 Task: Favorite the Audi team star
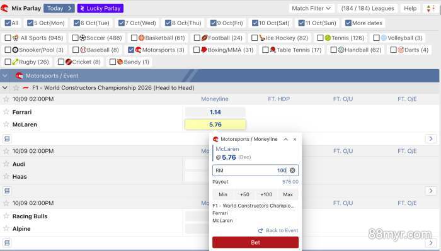(x=6, y=164)
